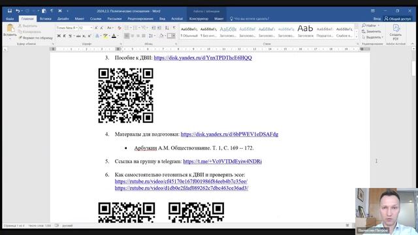Screen dimensions: 418x235
Task: Save the document from quick access toolbar
Action: pyautogui.click(x=10, y=11)
